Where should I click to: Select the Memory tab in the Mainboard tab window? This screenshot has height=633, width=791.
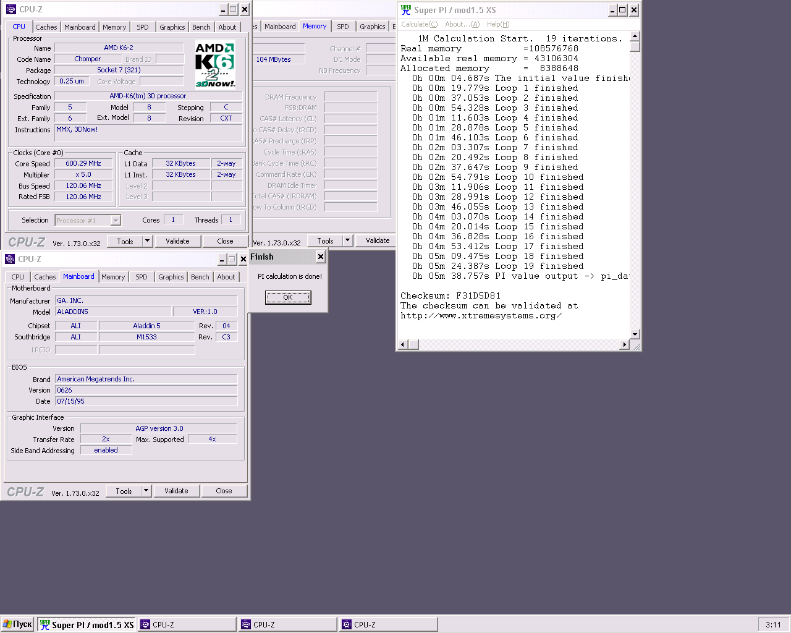click(x=113, y=277)
